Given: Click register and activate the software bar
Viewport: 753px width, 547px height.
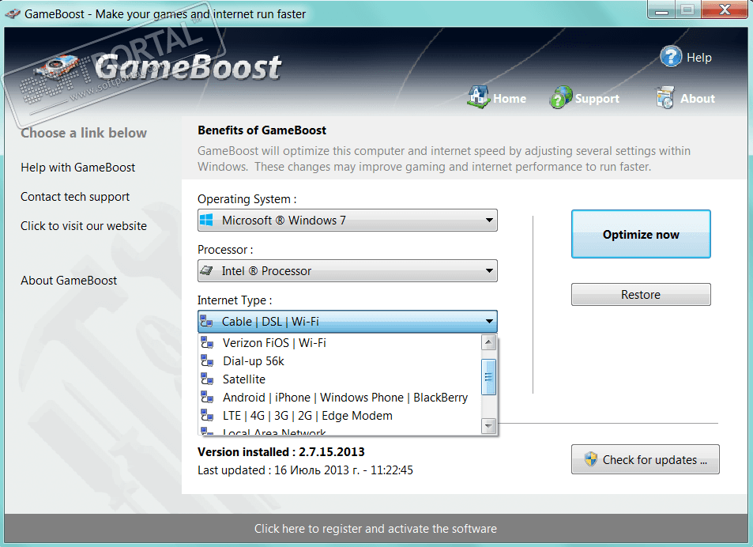Looking at the screenshot, I should click(375, 528).
